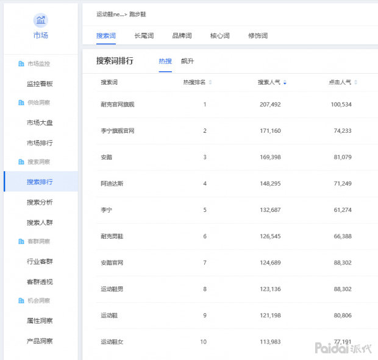Click the 搜索人气 column header
This screenshot has width=378, height=360.
pyautogui.click(x=269, y=82)
